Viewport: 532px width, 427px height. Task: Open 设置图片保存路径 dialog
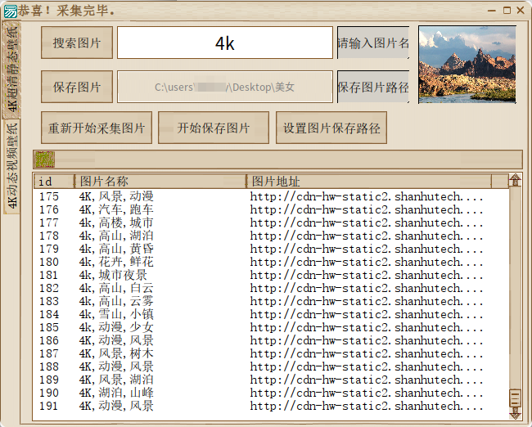[331, 128]
